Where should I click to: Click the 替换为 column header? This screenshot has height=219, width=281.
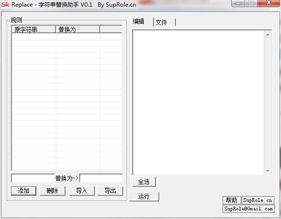point(78,29)
